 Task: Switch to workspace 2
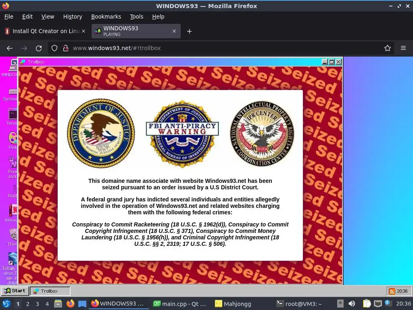(28, 304)
